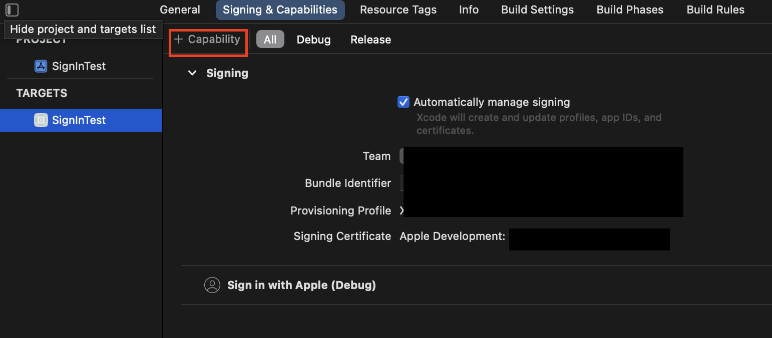The height and width of the screenshot is (338, 772).
Task: Filter capabilities by Release configuration
Action: (x=370, y=39)
